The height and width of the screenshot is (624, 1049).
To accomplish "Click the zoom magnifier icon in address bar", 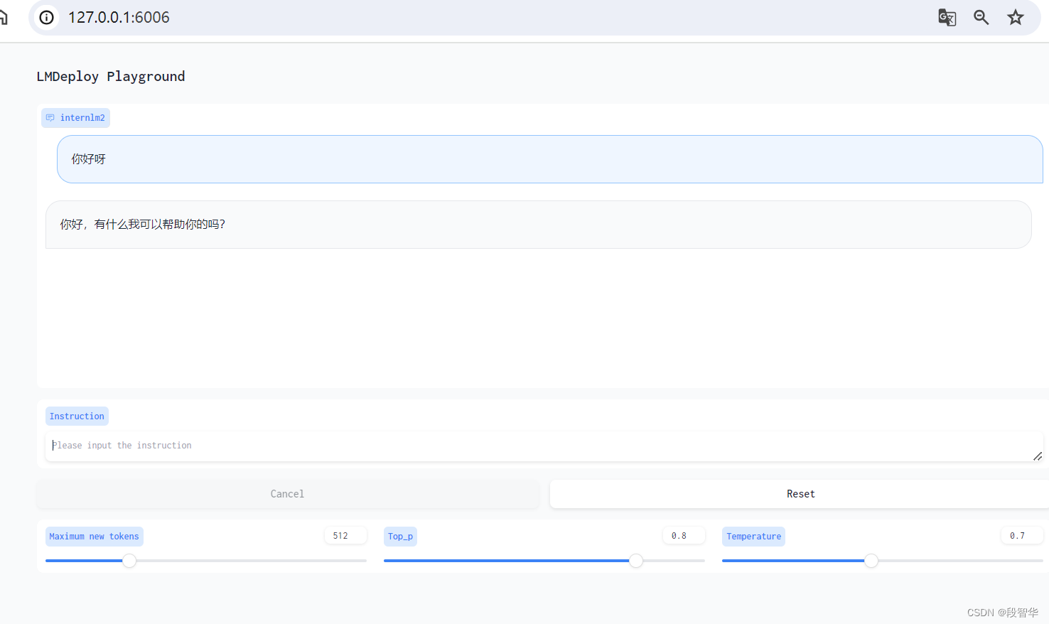I will coord(981,17).
